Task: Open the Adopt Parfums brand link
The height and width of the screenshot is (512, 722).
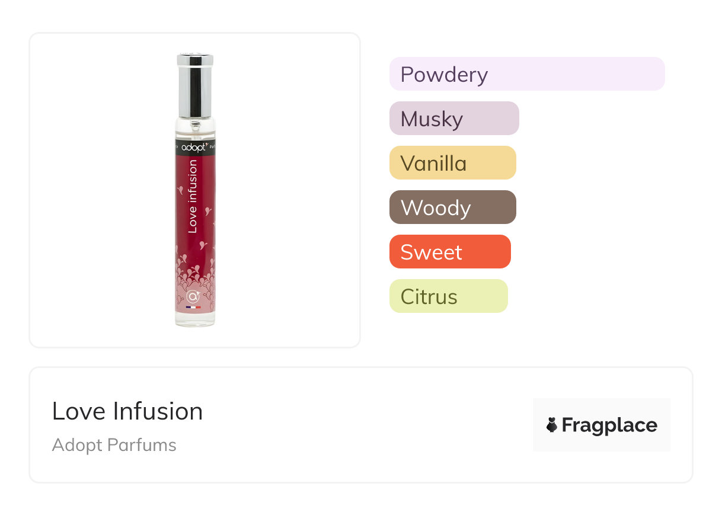Action: click(x=114, y=445)
